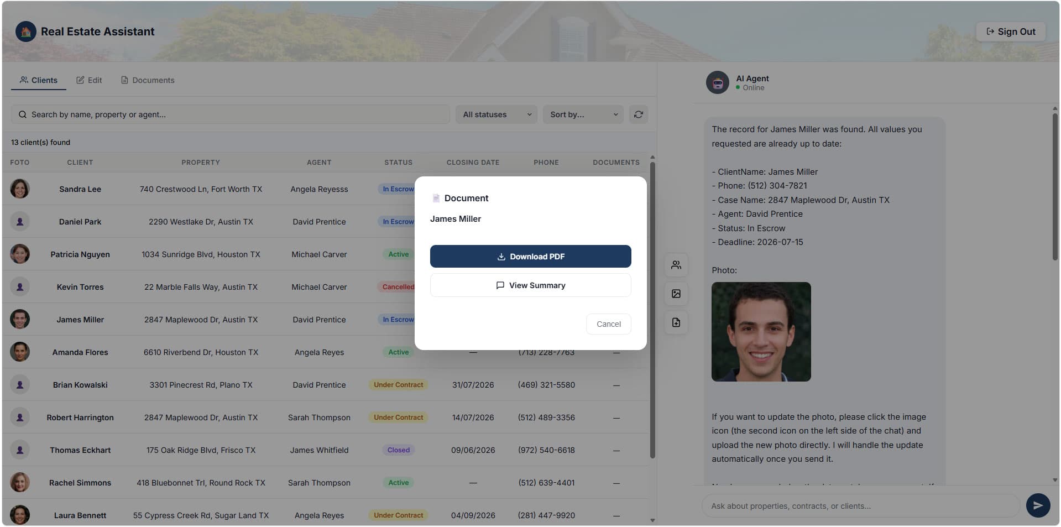This screenshot has width=1061, height=527.
Task: Click the client search input field
Action: pyautogui.click(x=230, y=114)
